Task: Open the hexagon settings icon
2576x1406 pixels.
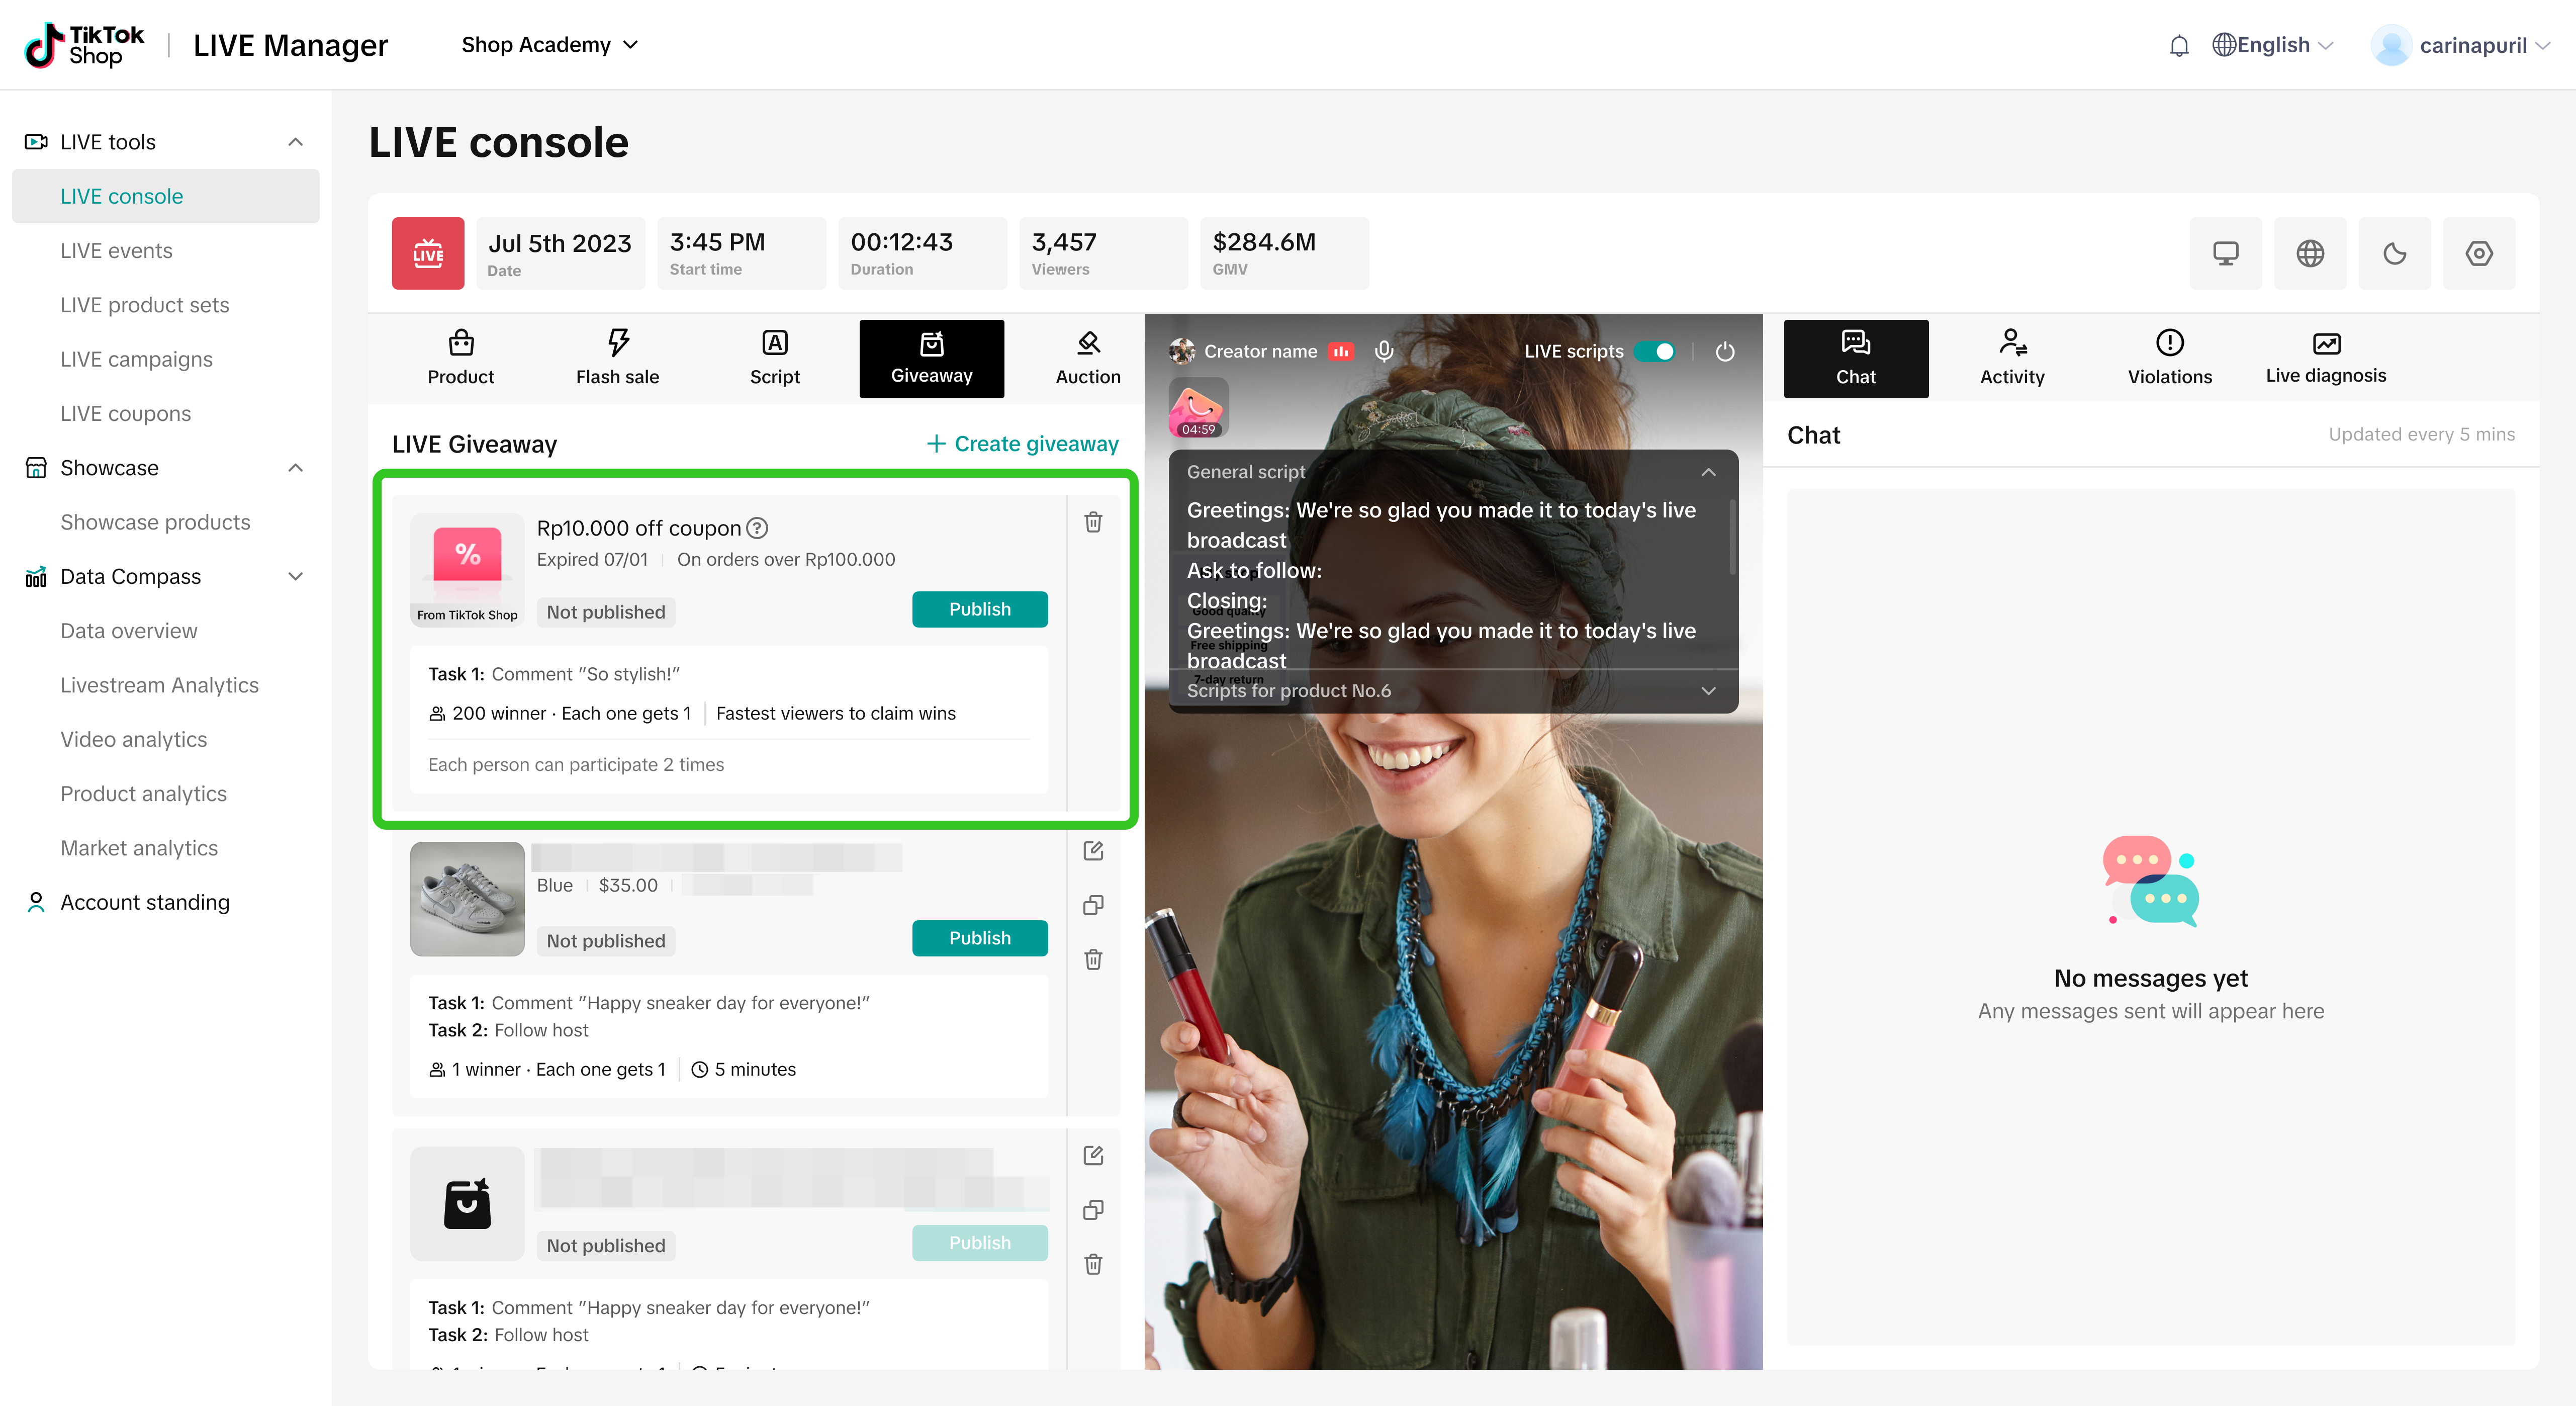Action: [2478, 254]
